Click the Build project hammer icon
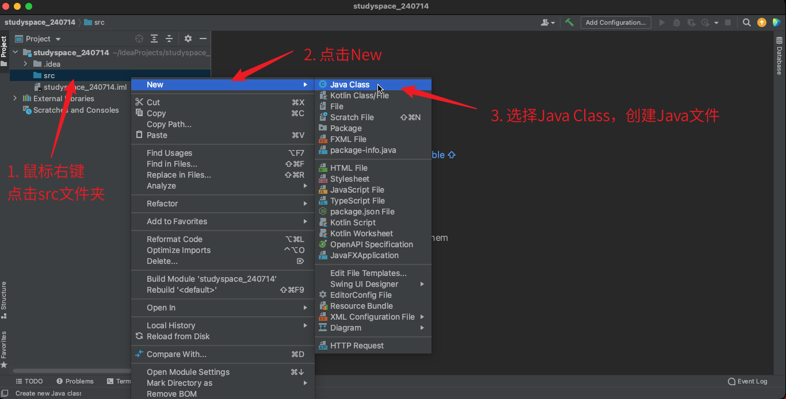 (569, 22)
